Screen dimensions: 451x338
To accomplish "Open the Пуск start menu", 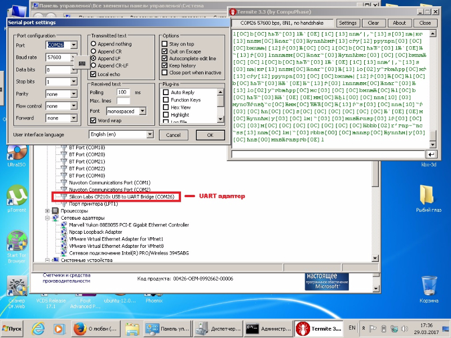I will pos(12,328).
